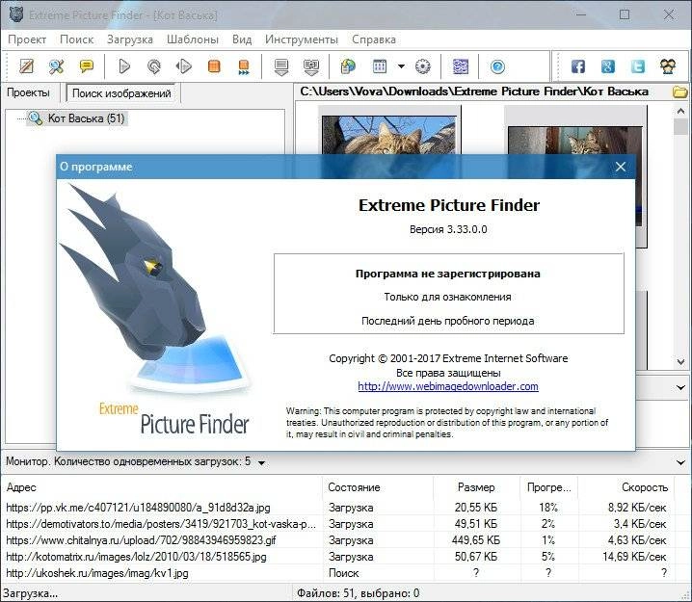The height and width of the screenshot is (602, 692).
Task: Click the yellow comment bubble icon
Action: 86,66
